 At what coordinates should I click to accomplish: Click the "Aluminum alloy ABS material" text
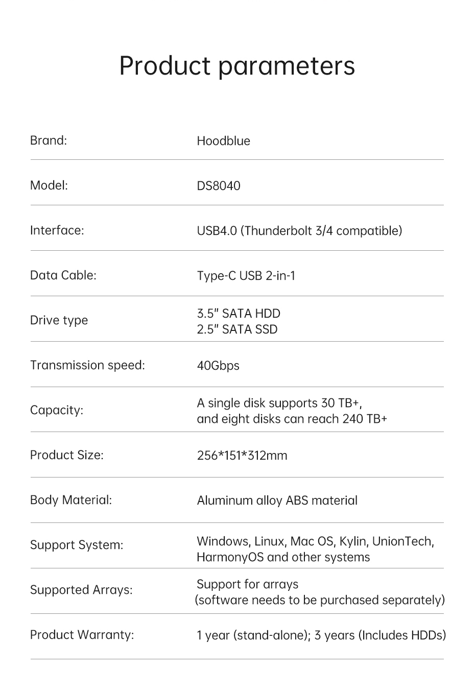pyautogui.click(x=277, y=500)
